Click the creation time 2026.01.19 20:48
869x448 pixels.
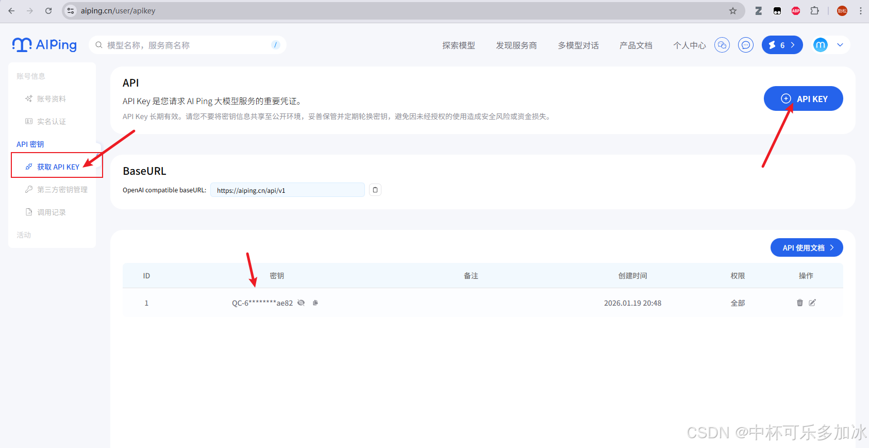click(632, 303)
